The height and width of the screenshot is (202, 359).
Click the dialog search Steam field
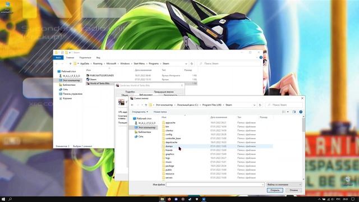point(284,105)
